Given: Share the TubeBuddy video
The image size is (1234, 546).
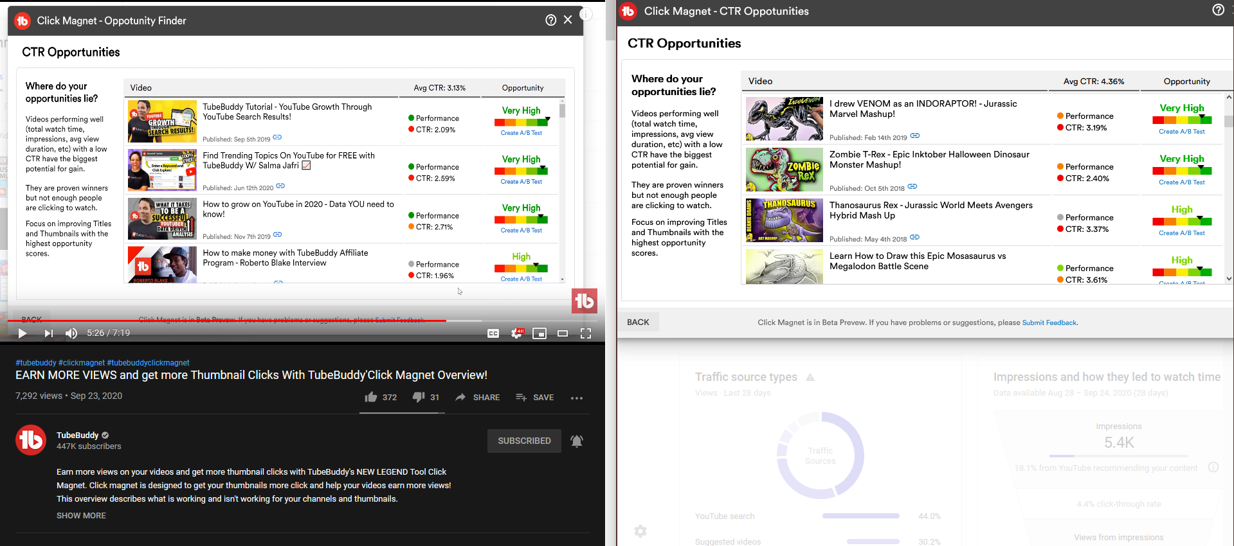Looking at the screenshot, I should coord(477,397).
